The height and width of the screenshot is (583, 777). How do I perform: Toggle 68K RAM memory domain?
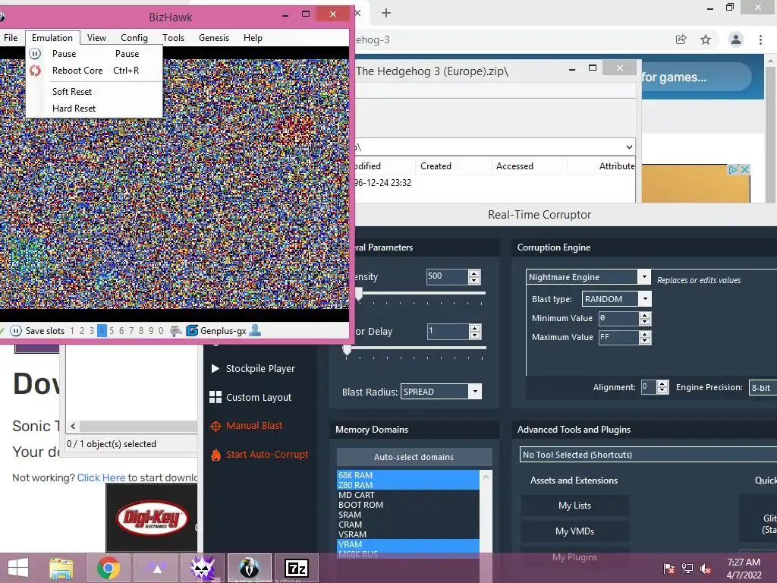[407, 475]
